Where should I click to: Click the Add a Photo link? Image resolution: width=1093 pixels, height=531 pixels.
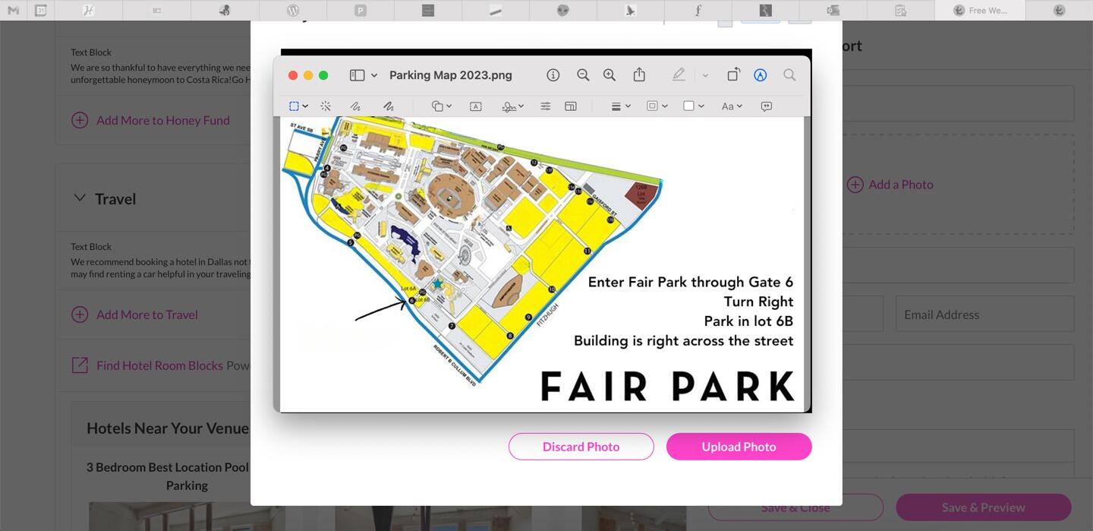pos(900,185)
